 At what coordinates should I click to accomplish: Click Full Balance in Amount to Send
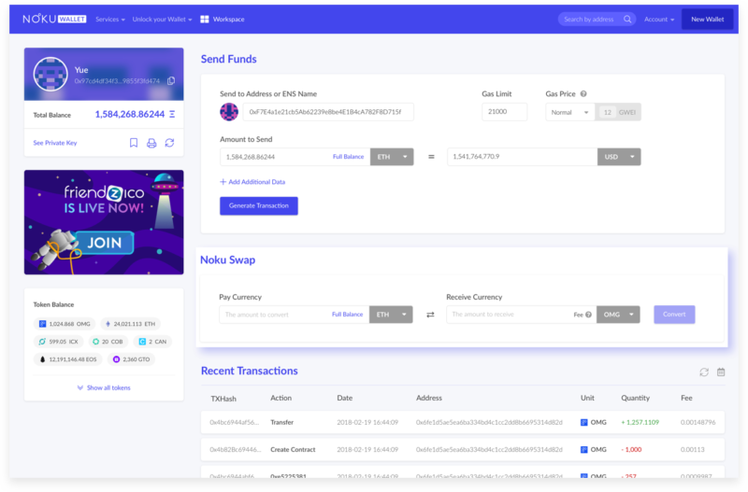tap(348, 157)
